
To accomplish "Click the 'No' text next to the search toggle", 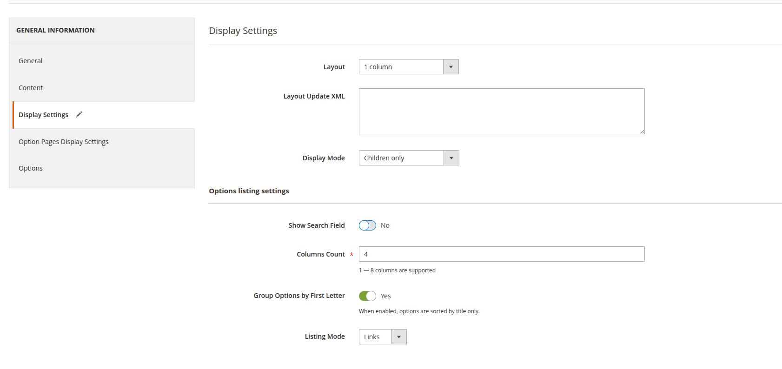I will (385, 225).
